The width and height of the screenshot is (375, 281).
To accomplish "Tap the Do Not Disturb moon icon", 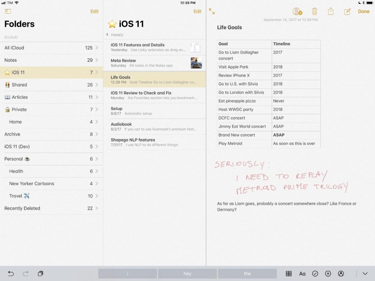I will (x=359, y=3).
